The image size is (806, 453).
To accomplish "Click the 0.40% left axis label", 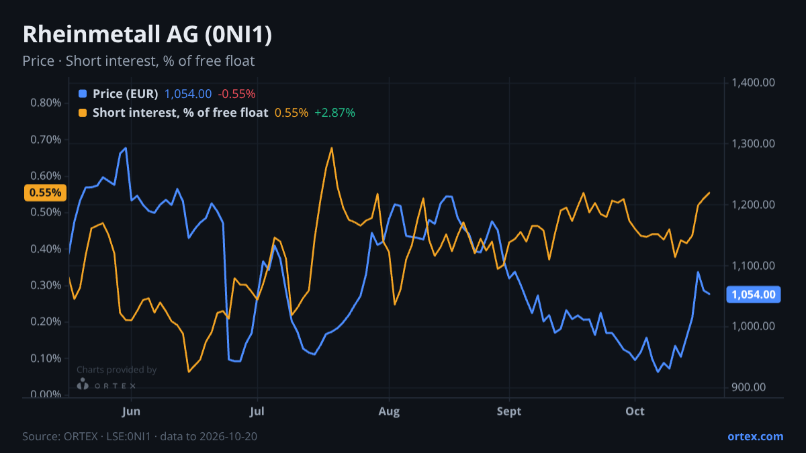I will (x=46, y=249).
